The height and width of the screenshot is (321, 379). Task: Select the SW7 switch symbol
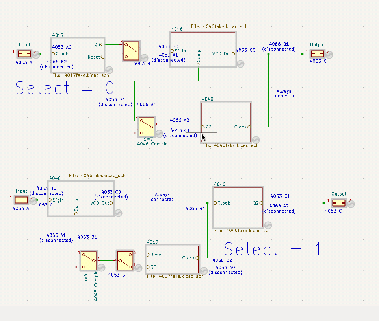pyautogui.click(x=146, y=126)
